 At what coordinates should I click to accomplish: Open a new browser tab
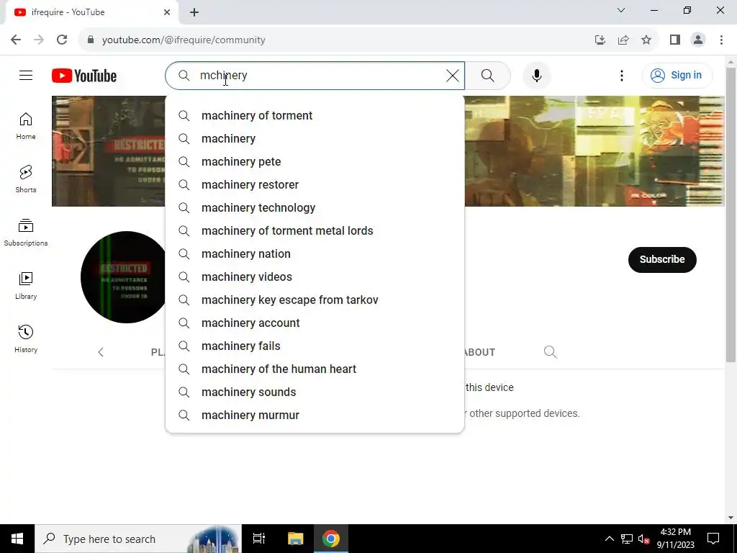coord(194,12)
